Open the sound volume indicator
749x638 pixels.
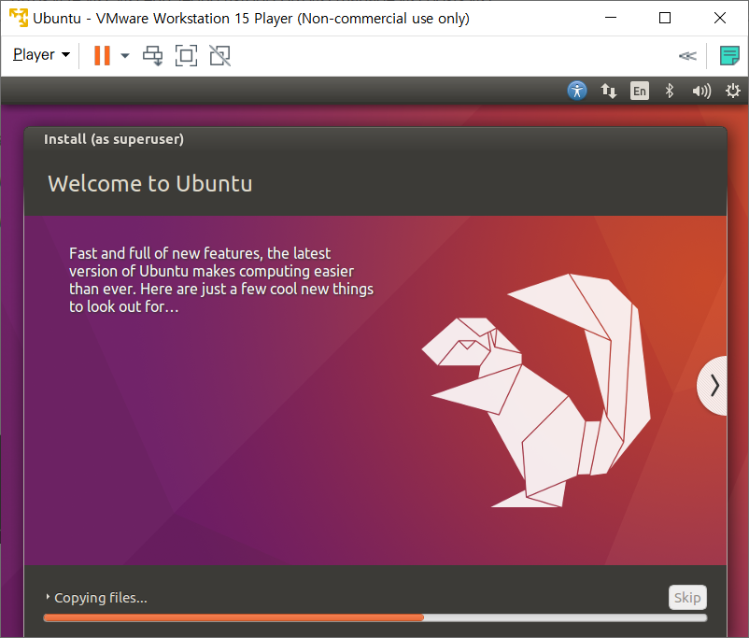[701, 91]
